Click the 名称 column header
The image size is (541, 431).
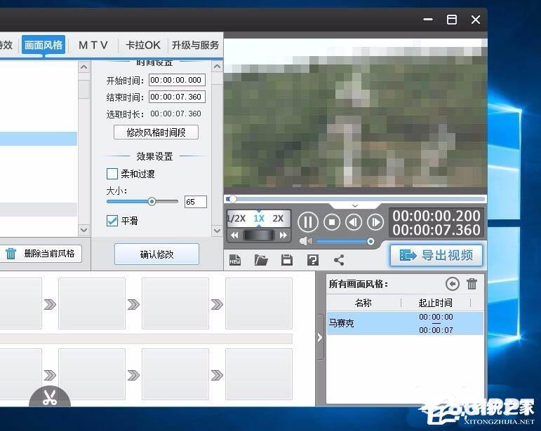[363, 303]
